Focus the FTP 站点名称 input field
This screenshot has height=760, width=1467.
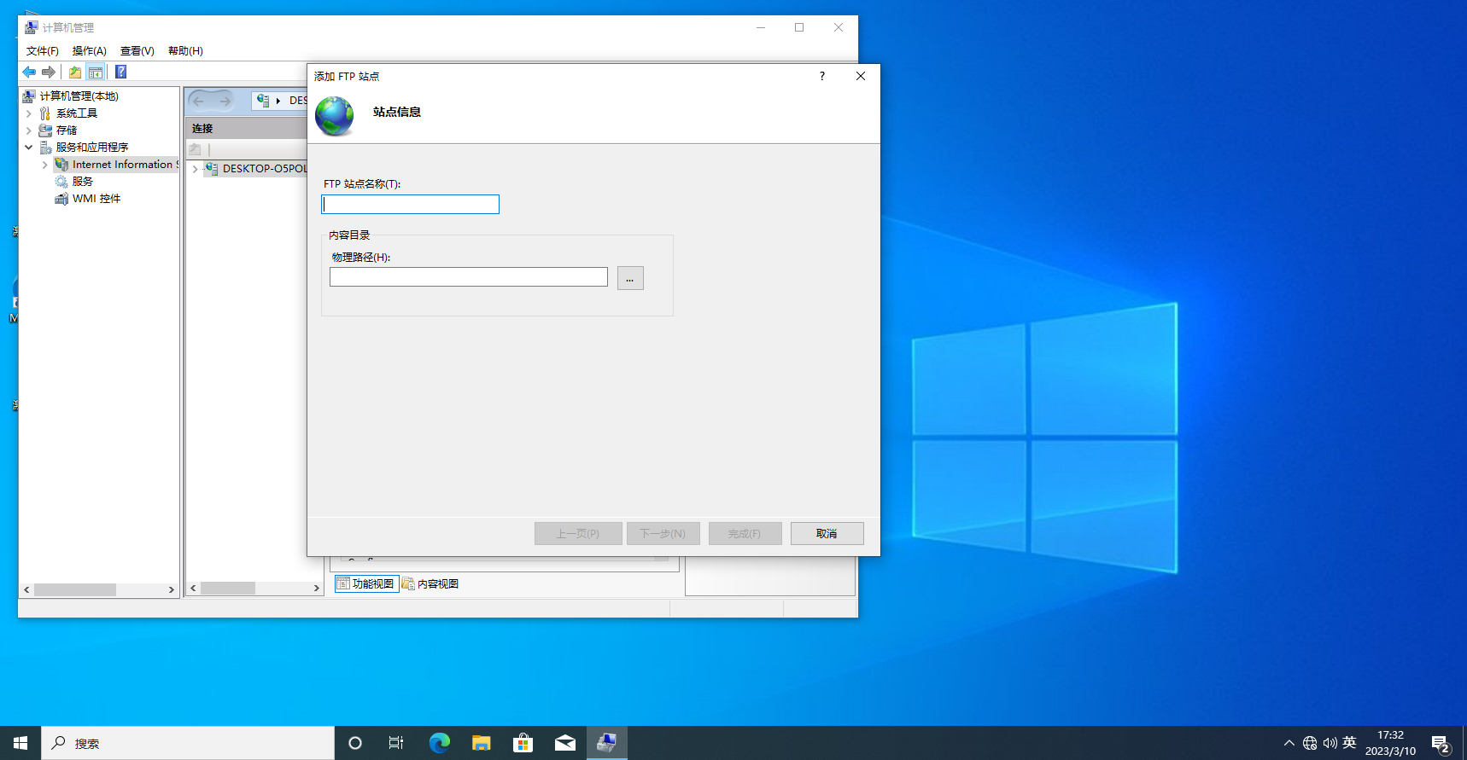410,204
